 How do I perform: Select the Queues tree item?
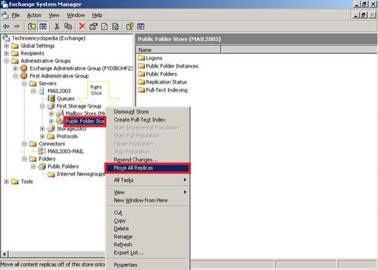[x=65, y=99]
